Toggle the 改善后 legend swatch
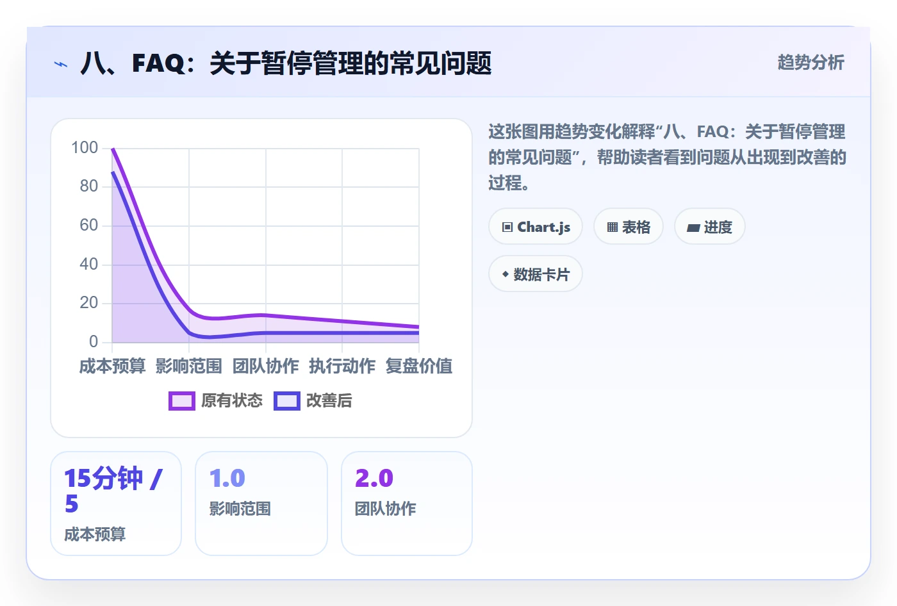This screenshot has width=897, height=606. (x=286, y=401)
